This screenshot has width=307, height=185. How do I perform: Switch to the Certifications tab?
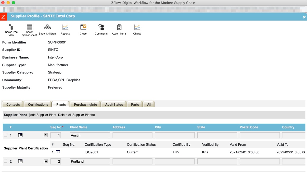point(38,104)
